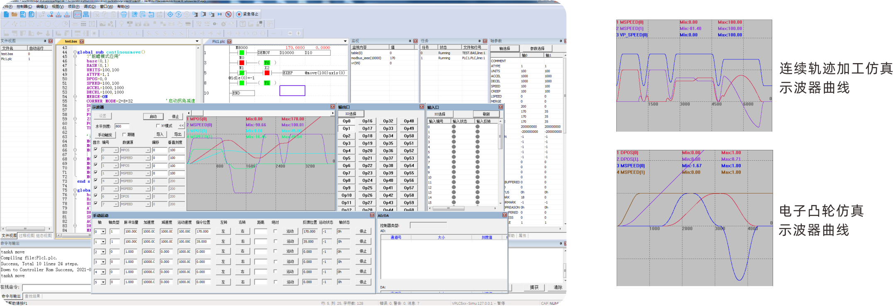The image size is (893, 306).
Task: Click the 水平刻度 horizontal scale input field
Action: point(122,126)
